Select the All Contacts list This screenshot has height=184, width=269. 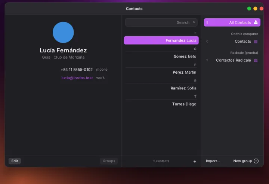[x=232, y=22]
